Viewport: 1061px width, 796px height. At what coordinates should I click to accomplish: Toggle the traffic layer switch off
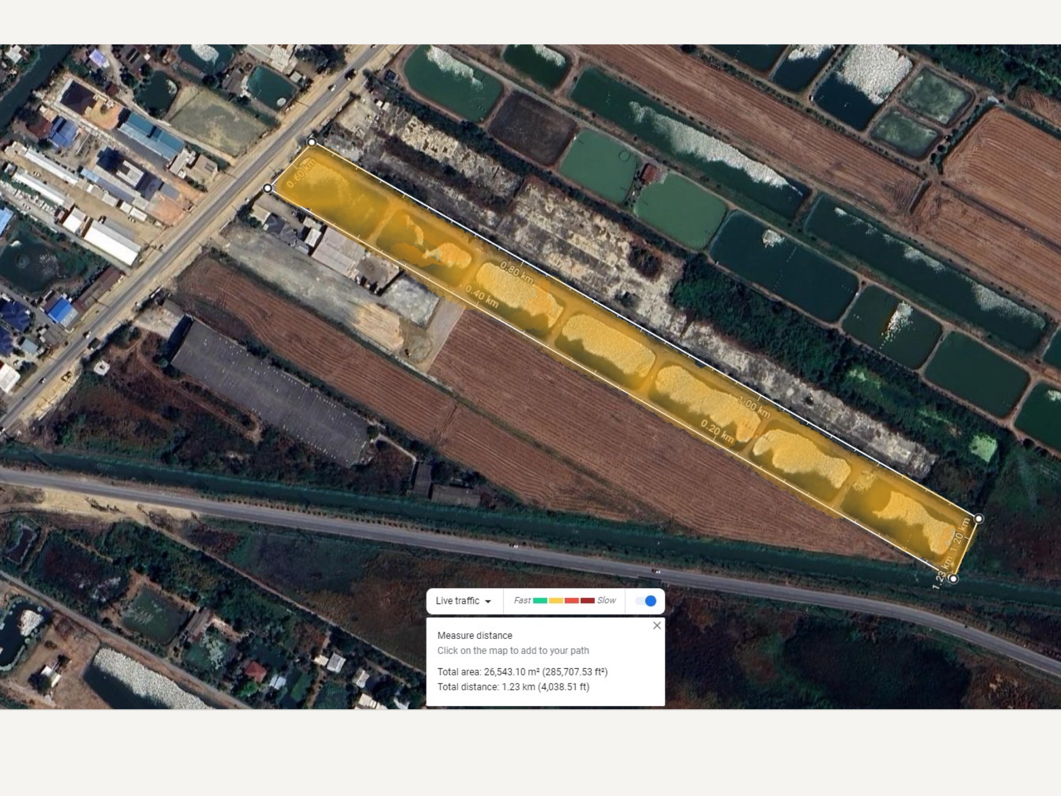click(646, 601)
